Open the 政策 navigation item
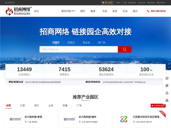 coord(115,11)
